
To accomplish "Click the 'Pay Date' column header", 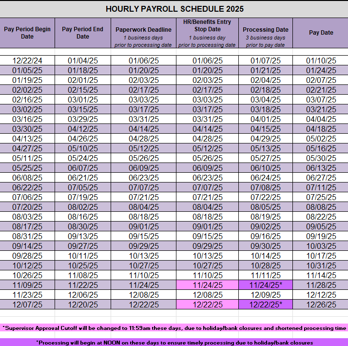I will coord(321,33).
